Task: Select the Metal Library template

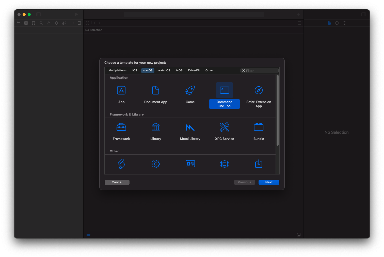Action: click(190, 127)
